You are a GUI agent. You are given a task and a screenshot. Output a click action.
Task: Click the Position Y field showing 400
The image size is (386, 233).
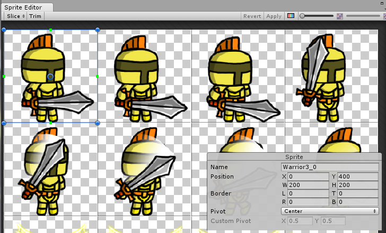(x=357, y=176)
